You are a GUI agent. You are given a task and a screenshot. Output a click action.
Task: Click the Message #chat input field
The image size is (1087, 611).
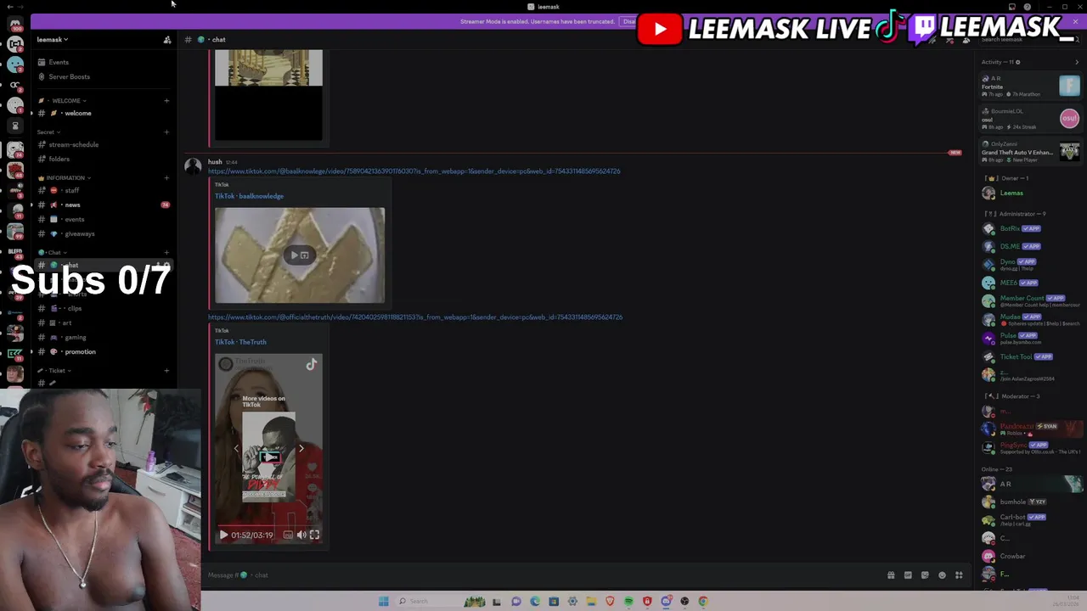click(543, 575)
